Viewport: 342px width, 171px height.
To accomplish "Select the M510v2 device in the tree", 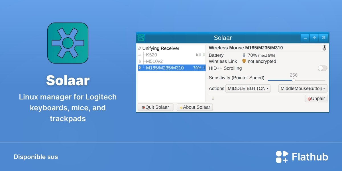I will (172, 61).
